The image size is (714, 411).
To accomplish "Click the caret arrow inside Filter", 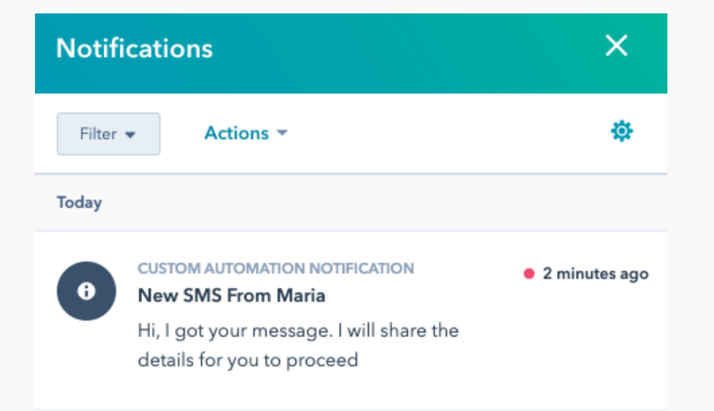I will click(x=130, y=135).
